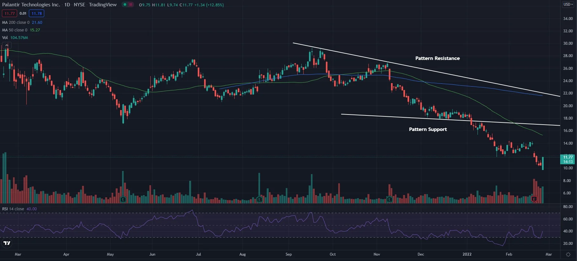The width and height of the screenshot is (577, 261).
Task: Click the 80.00 RSI axis label
Action: point(568,207)
